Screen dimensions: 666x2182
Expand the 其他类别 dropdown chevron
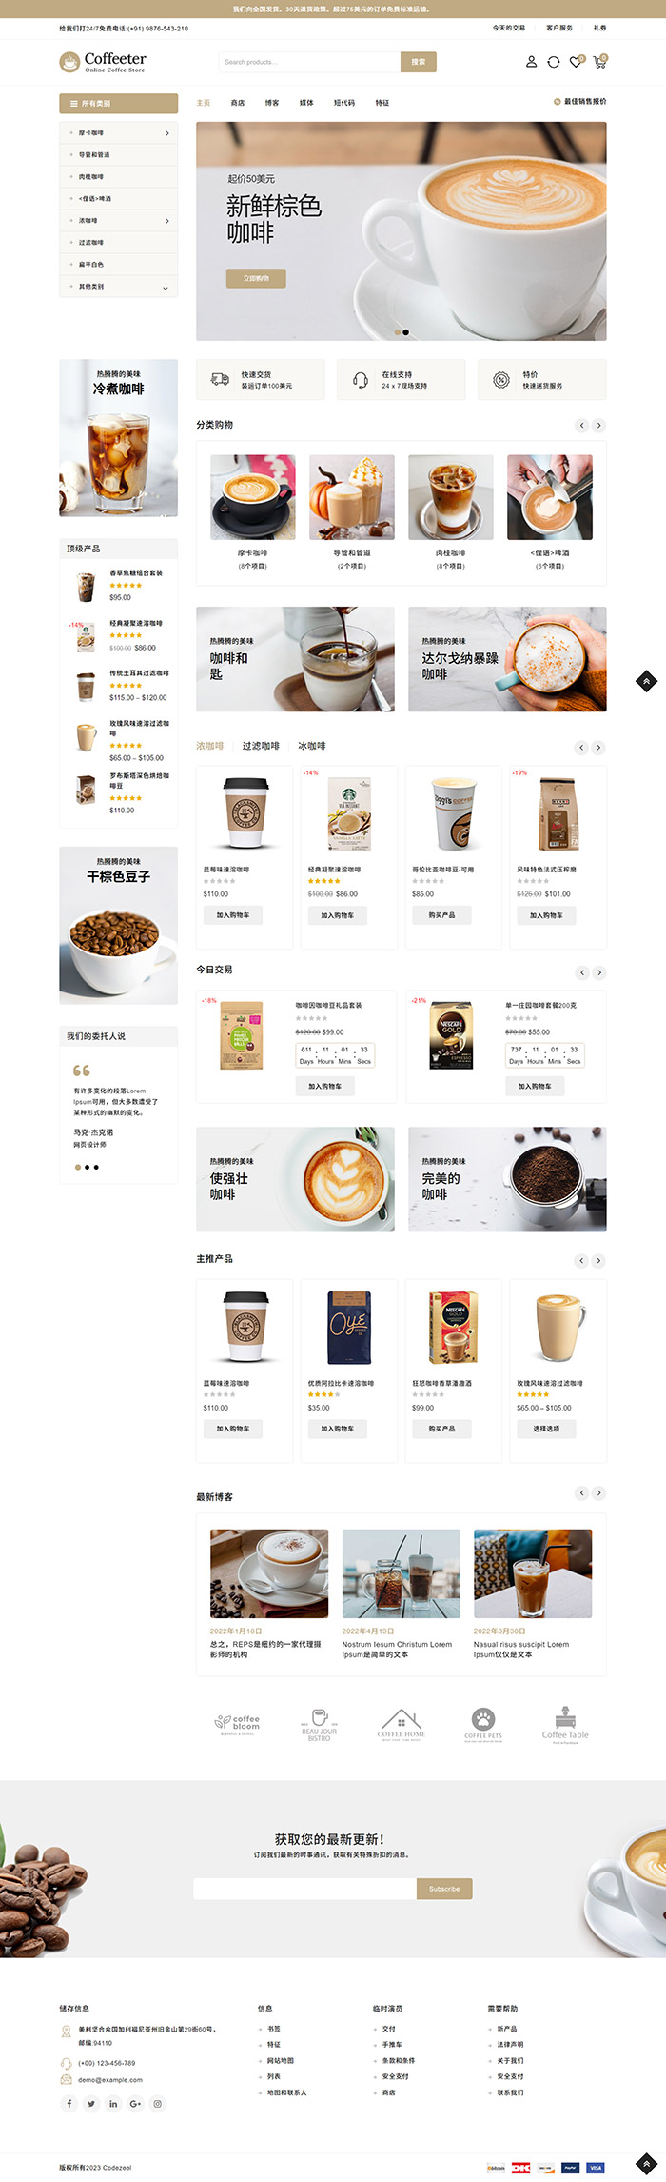pyautogui.click(x=166, y=288)
